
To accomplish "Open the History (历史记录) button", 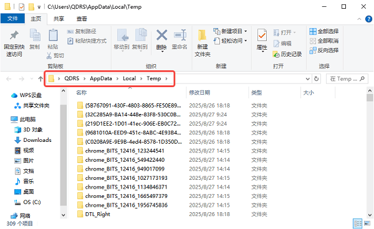I will (x=287, y=54).
